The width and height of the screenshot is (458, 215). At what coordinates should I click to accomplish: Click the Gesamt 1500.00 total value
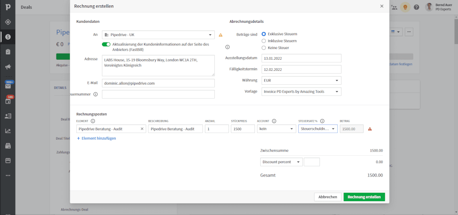tap(375, 175)
